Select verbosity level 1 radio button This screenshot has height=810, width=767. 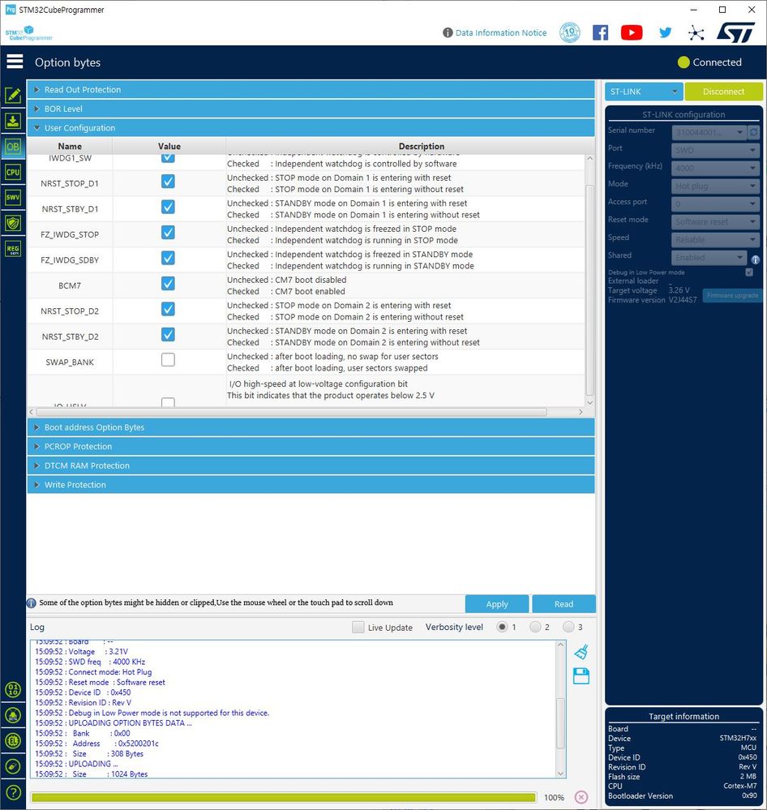pyautogui.click(x=502, y=627)
